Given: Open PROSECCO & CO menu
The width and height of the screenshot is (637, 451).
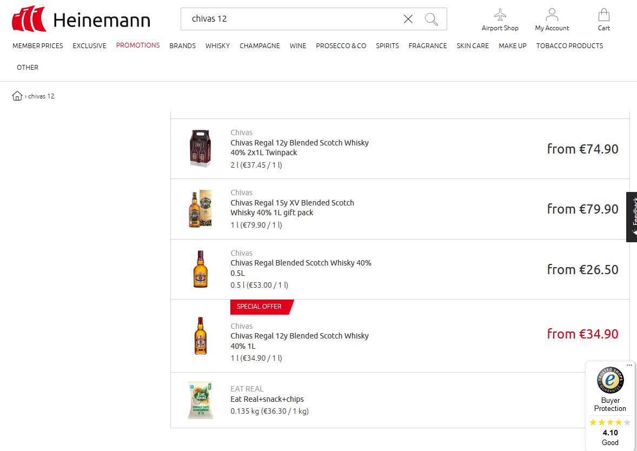Looking at the screenshot, I should click(341, 46).
